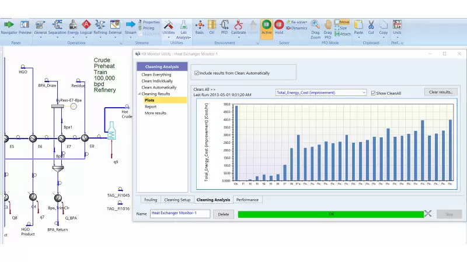Open the Total_Energy_Cost plot variable dropdown
Screen dimensions: 467x262
coord(320,92)
